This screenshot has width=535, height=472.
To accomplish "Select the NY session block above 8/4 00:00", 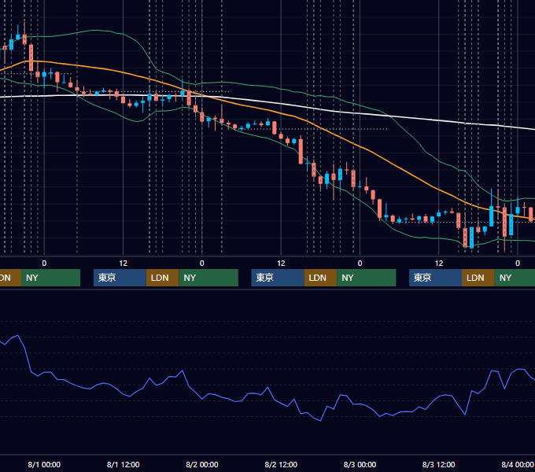I will tap(515, 278).
